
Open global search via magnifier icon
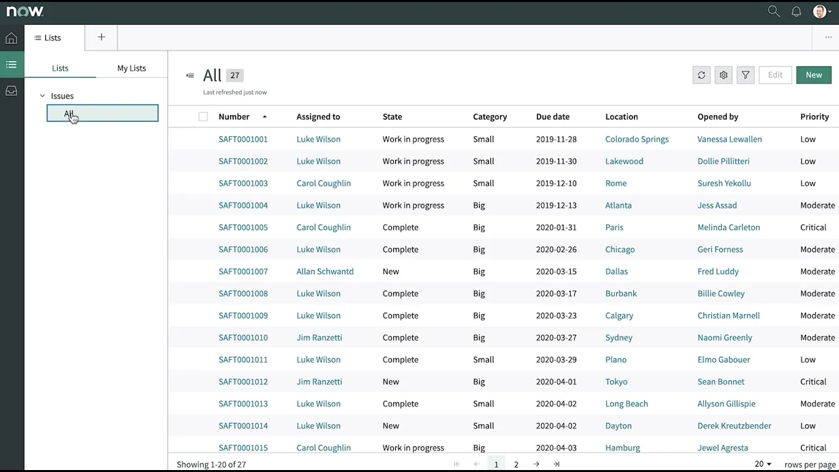(x=773, y=11)
